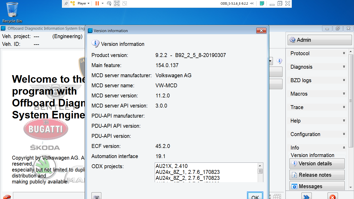
Task: Open Recycle Bin on desktop
Action: point(12,12)
